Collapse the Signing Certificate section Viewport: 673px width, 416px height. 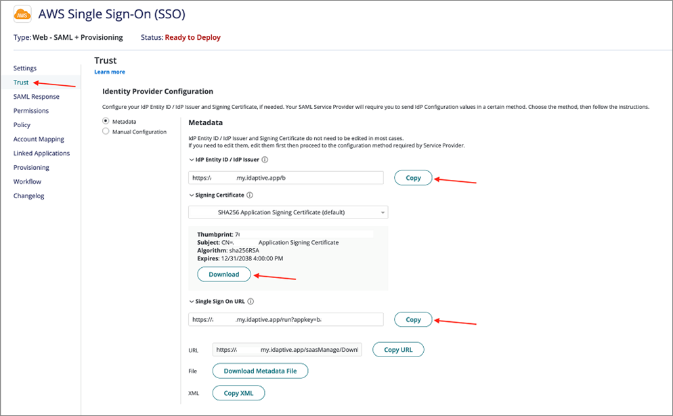(192, 195)
